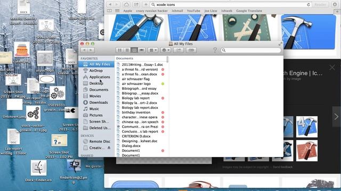Go to next image in preview
The height and width of the screenshot is (191, 341).
[336, 117]
